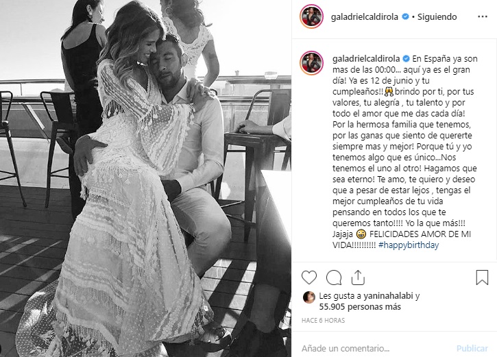Share the post with the upload arrow icon

(358, 278)
